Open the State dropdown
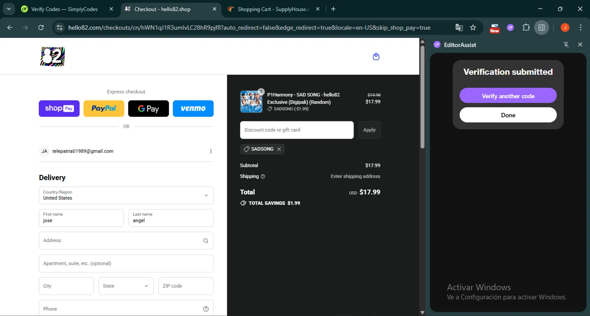Screen dimensions: 590x316 (126, 286)
